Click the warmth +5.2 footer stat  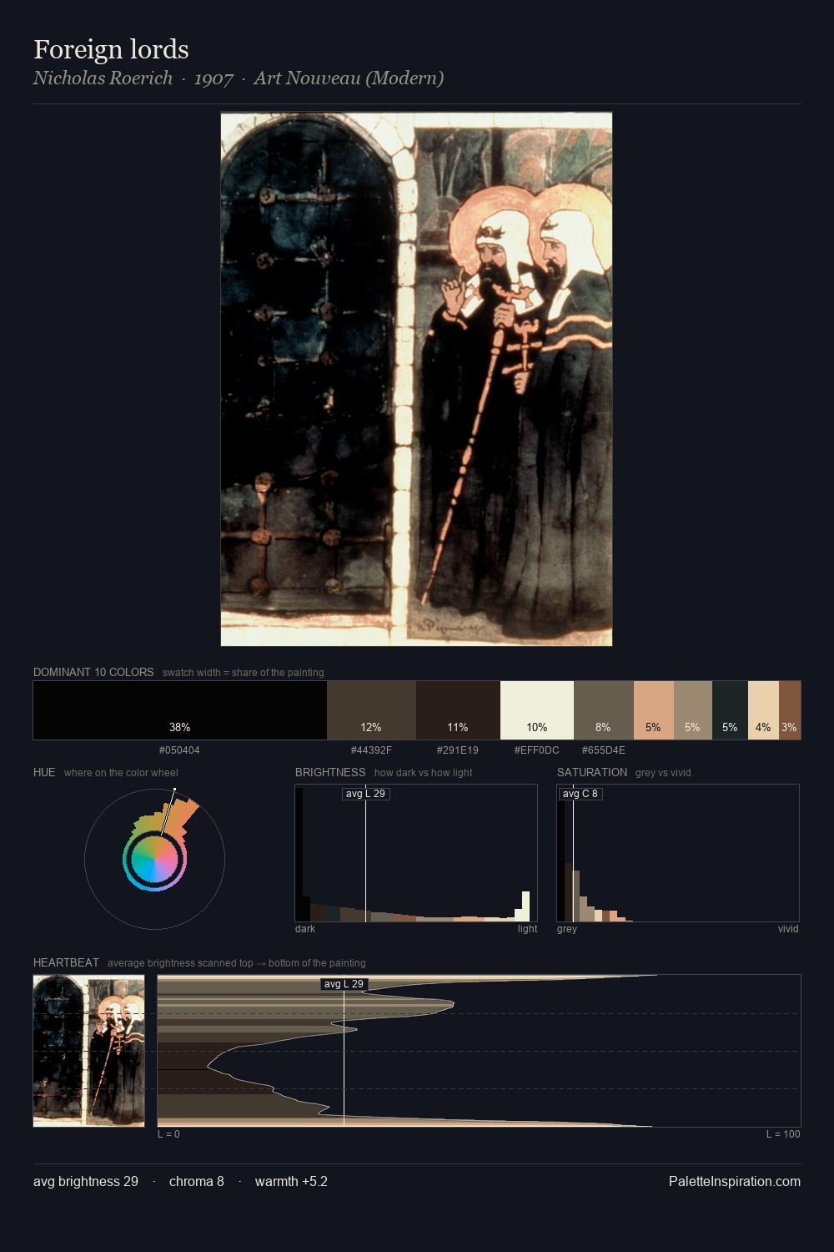coord(291,1181)
